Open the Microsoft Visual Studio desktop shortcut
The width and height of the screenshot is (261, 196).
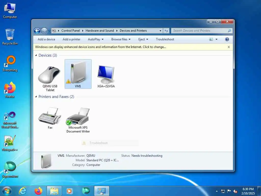tap(10, 120)
